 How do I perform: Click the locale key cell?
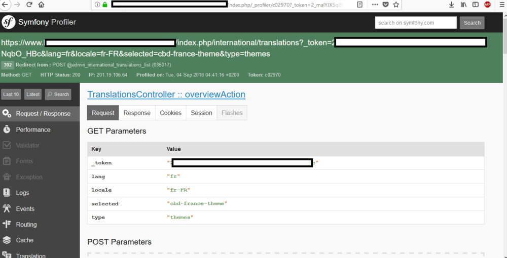(x=101, y=190)
